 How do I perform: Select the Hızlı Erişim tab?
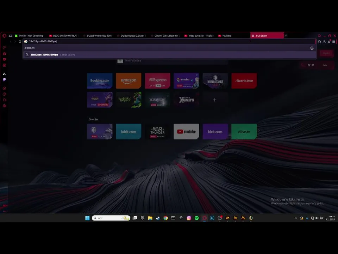click(267, 36)
